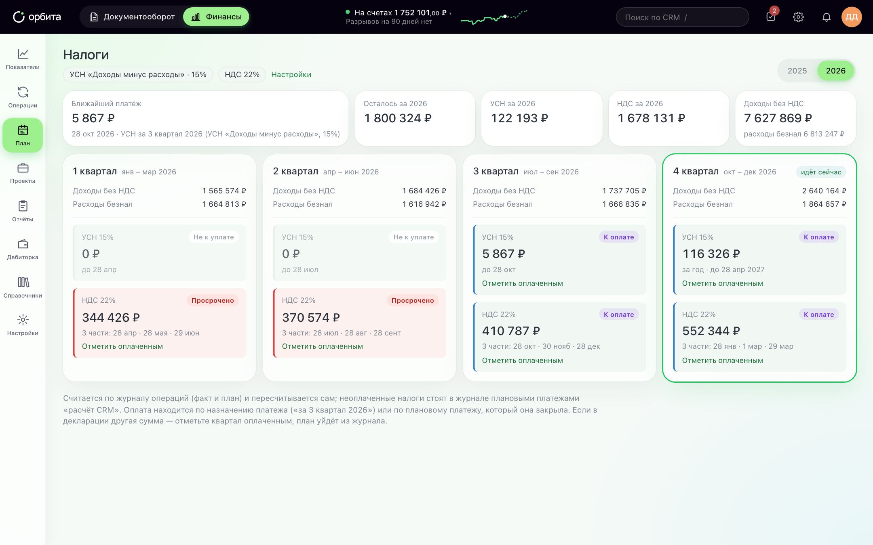Image resolution: width=873 pixels, height=545 pixels.
Task: Click the Доходы без НДС 7 627 869 ₽ value
Action: tap(778, 118)
